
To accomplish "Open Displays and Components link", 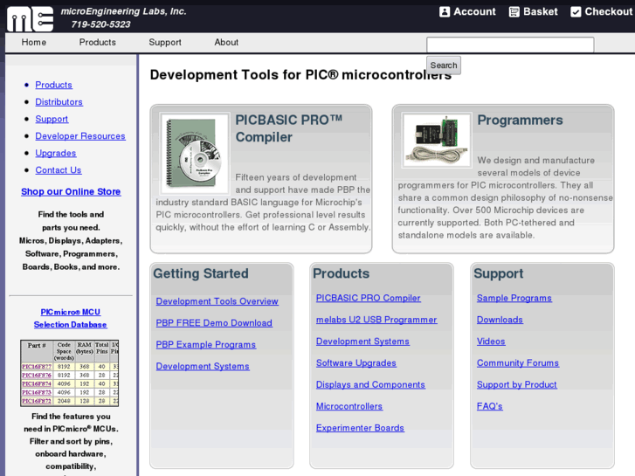I will (370, 385).
